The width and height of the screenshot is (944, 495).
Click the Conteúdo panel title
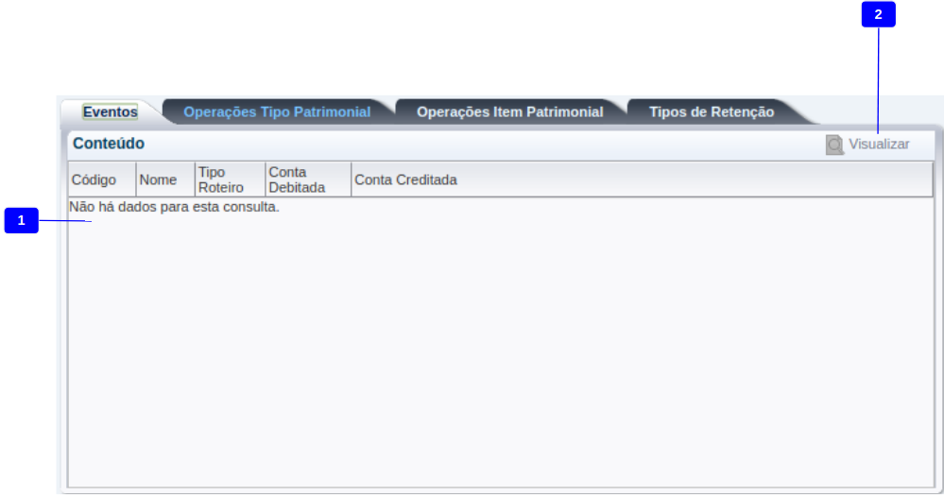[x=109, y=145]
